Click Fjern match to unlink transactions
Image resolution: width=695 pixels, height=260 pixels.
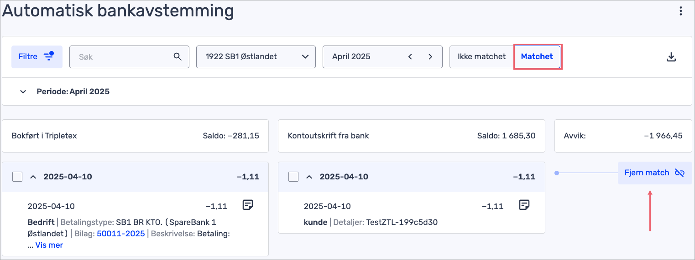pyautogui.click(x=654, y=173)
